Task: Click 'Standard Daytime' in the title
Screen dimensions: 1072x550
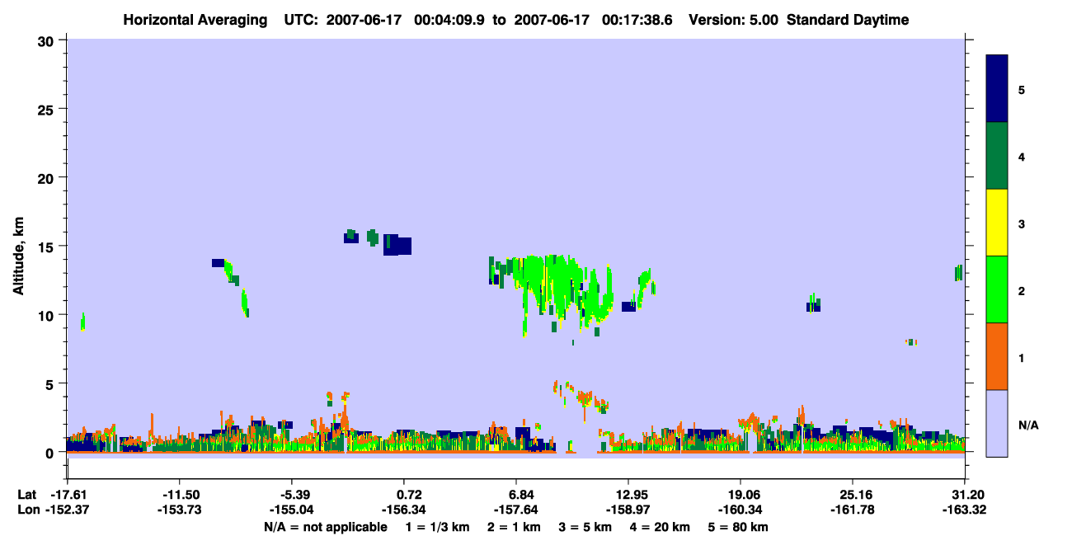Action: pyautogui.click(x=848, y=20)
